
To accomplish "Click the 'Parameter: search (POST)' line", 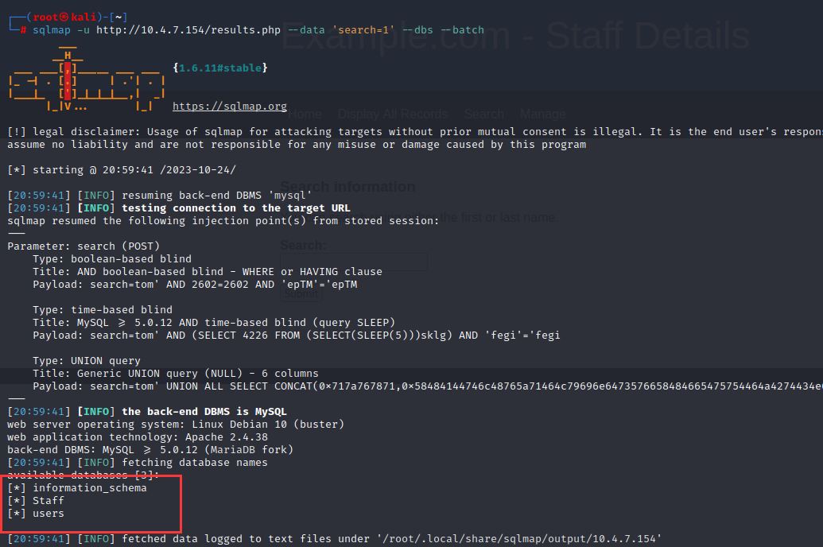I will (x=83, y=246).
